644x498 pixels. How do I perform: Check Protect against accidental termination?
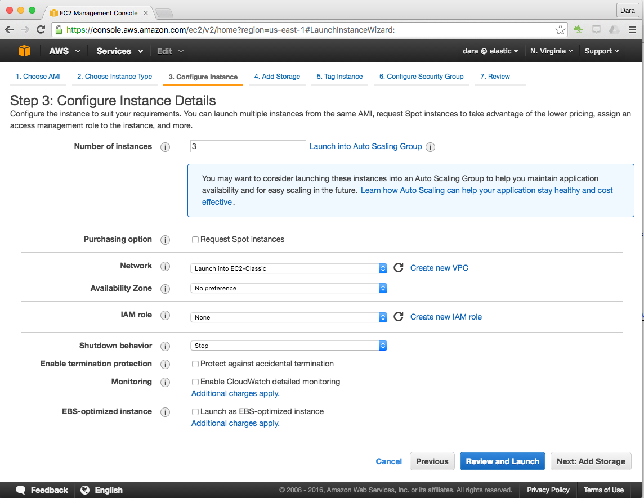coord(195,364)
